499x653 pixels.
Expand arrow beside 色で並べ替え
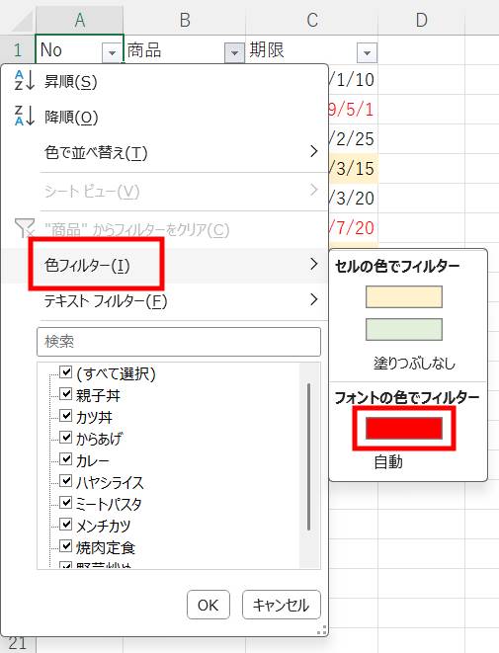coord(314,151)
